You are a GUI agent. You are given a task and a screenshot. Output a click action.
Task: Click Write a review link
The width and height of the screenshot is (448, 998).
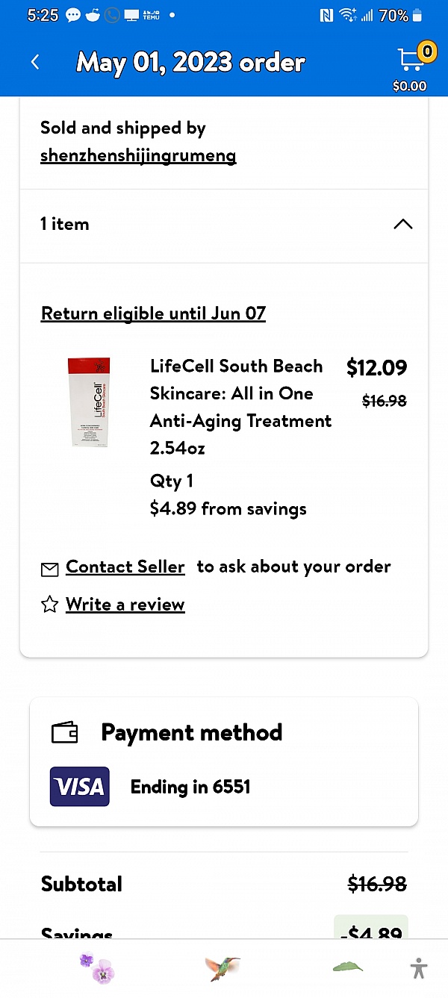coord(125,605)
